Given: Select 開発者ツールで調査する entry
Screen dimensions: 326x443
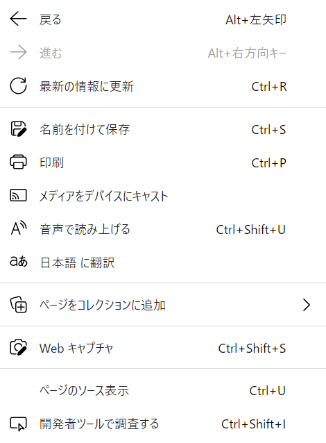Looking at the screenshot, I should pyautogui.click(x=163, y=424).
